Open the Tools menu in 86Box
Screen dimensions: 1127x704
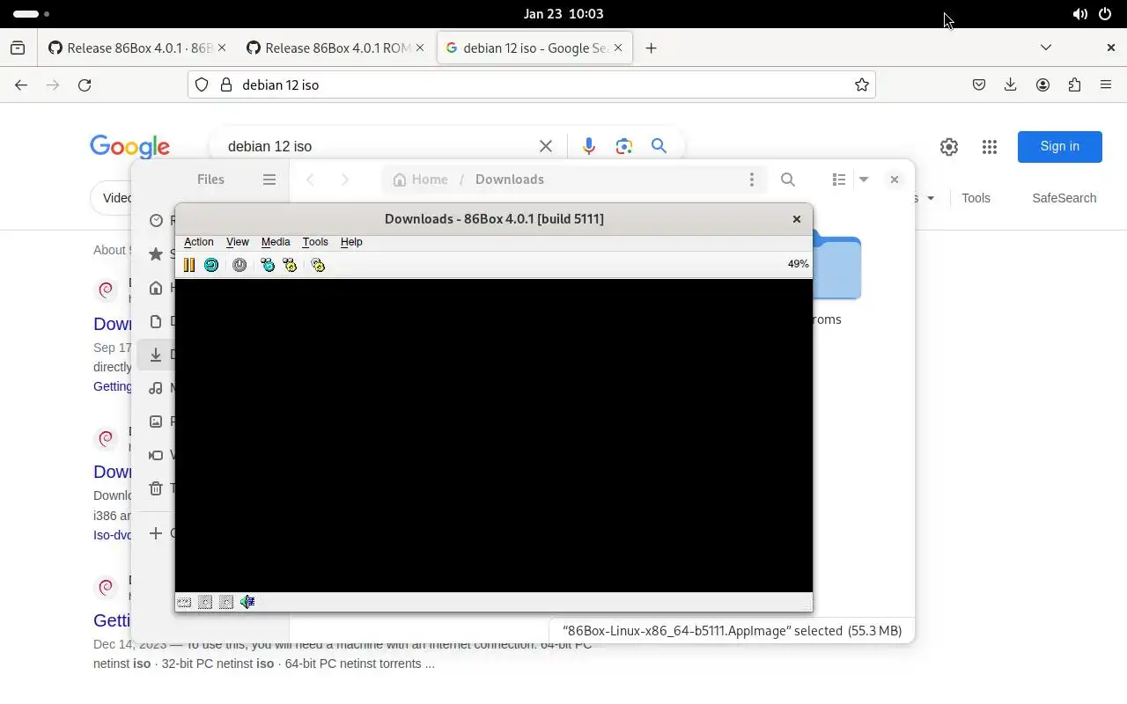[x=315, y=242]
